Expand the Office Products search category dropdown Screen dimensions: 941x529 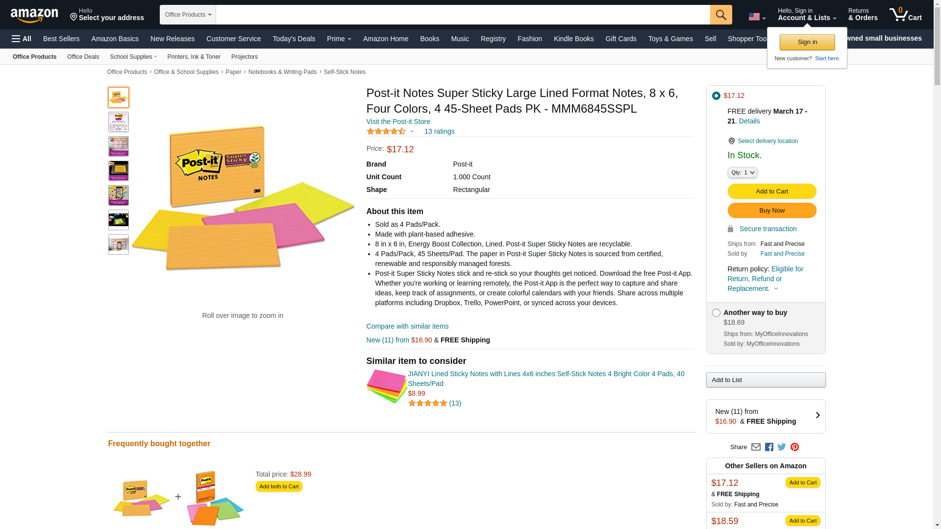[x=188, y=15]
